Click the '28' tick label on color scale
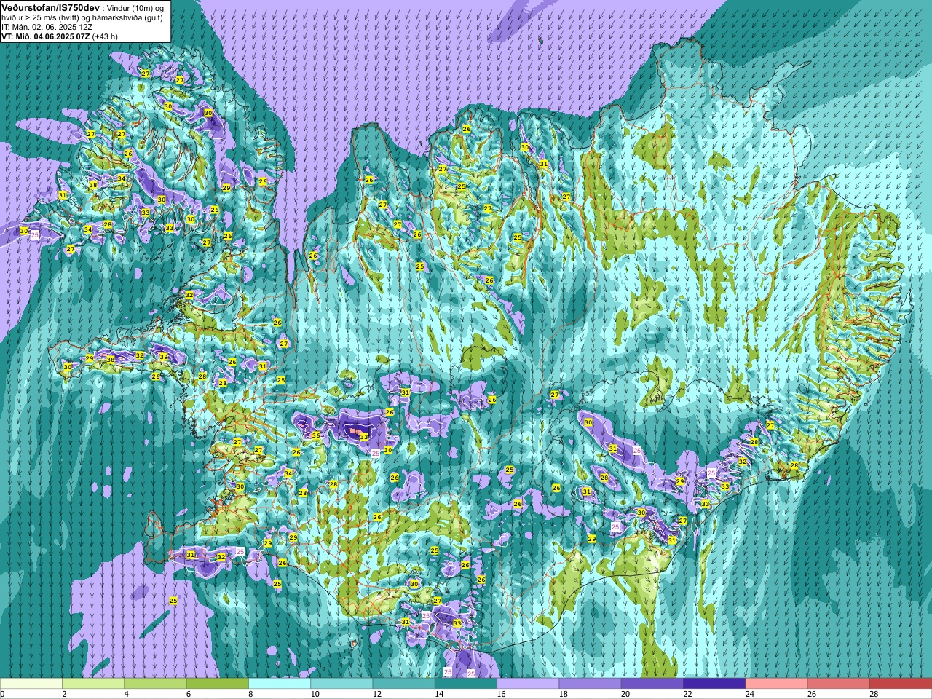 874,694
